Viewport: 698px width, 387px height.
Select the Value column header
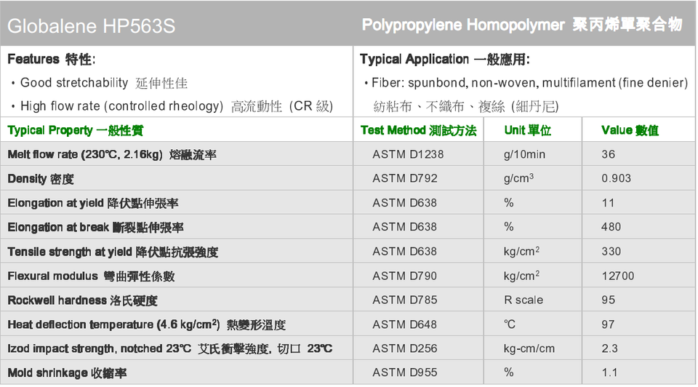pyautogui.click(x=630, y=130)
